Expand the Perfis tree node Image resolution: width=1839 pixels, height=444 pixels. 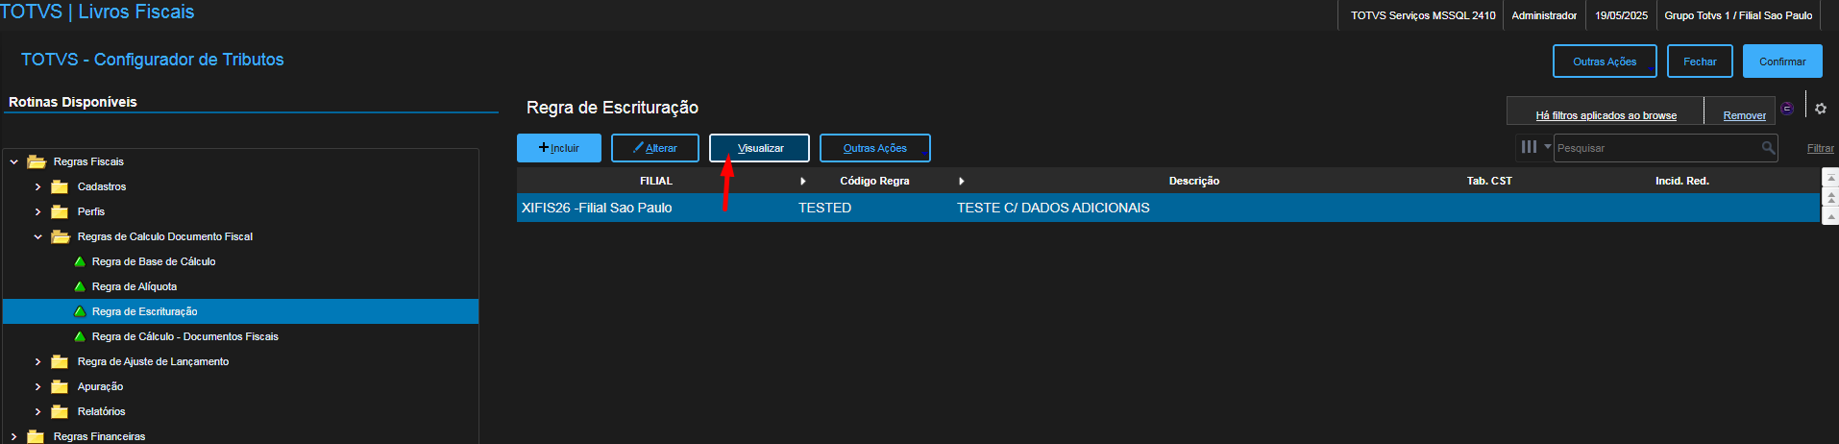click(37, 211)
